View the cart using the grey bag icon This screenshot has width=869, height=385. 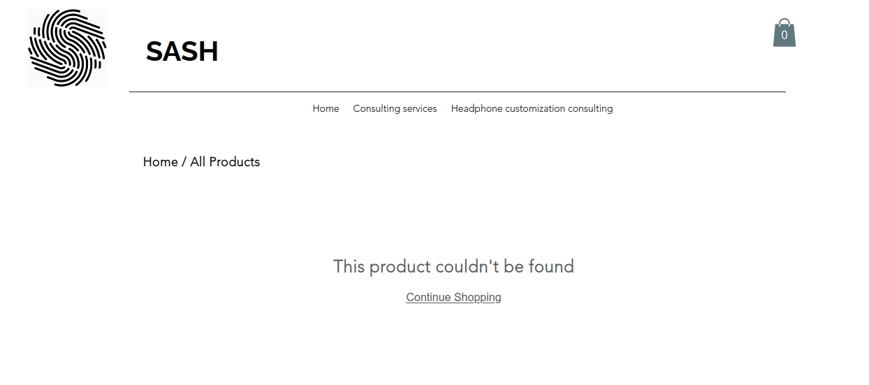pyautogui.click(x=784, y=33)
